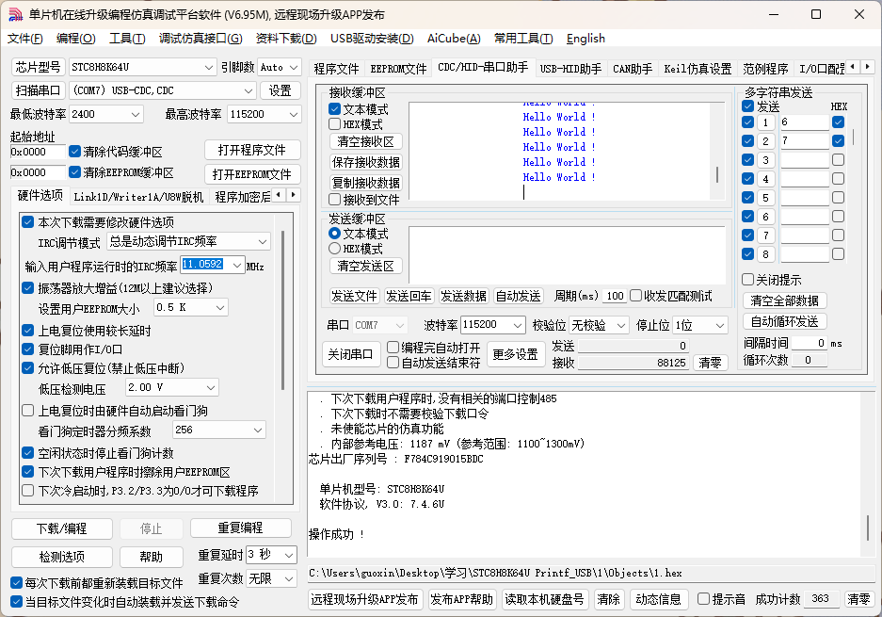Click 清空接收区 button
This screenshot has width=882, height=617.
tap(365, 141)
